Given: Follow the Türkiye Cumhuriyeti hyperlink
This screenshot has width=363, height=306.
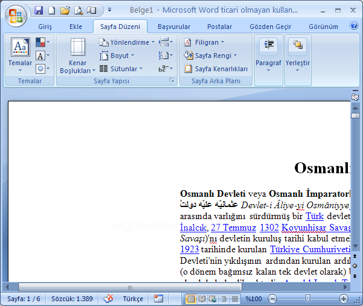Looking at the screenshot, I should pos(310,249).
